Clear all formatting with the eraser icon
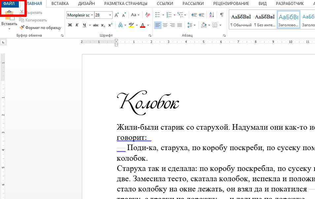Viewport: 315px width, 199px height. point(148,15)
